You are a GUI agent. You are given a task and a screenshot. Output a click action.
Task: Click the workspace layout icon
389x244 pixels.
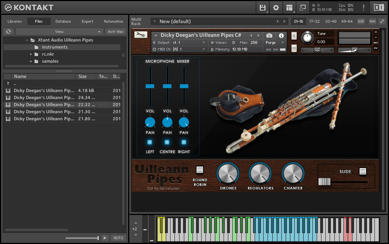(x=289, y=7)
